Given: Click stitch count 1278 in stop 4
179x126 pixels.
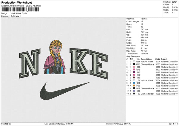Looking at the screenshot, I should pos(138,70).
